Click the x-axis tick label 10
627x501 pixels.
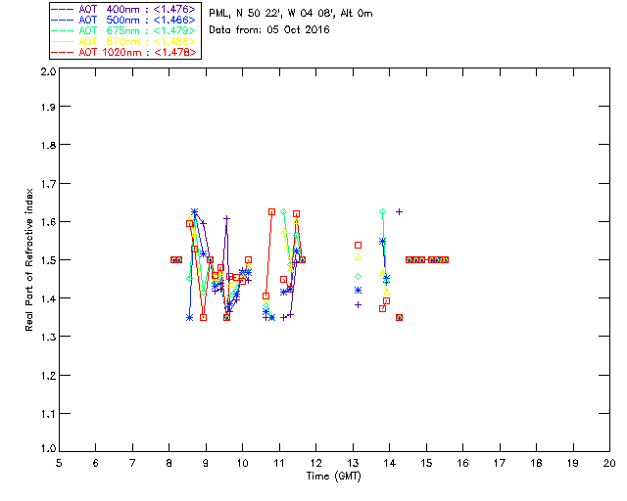coord(242,463)
